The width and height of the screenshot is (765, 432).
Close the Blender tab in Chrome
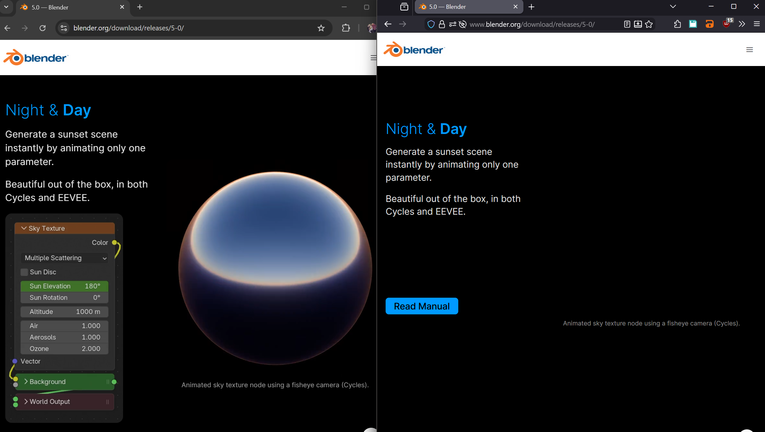tap(122, 7)
